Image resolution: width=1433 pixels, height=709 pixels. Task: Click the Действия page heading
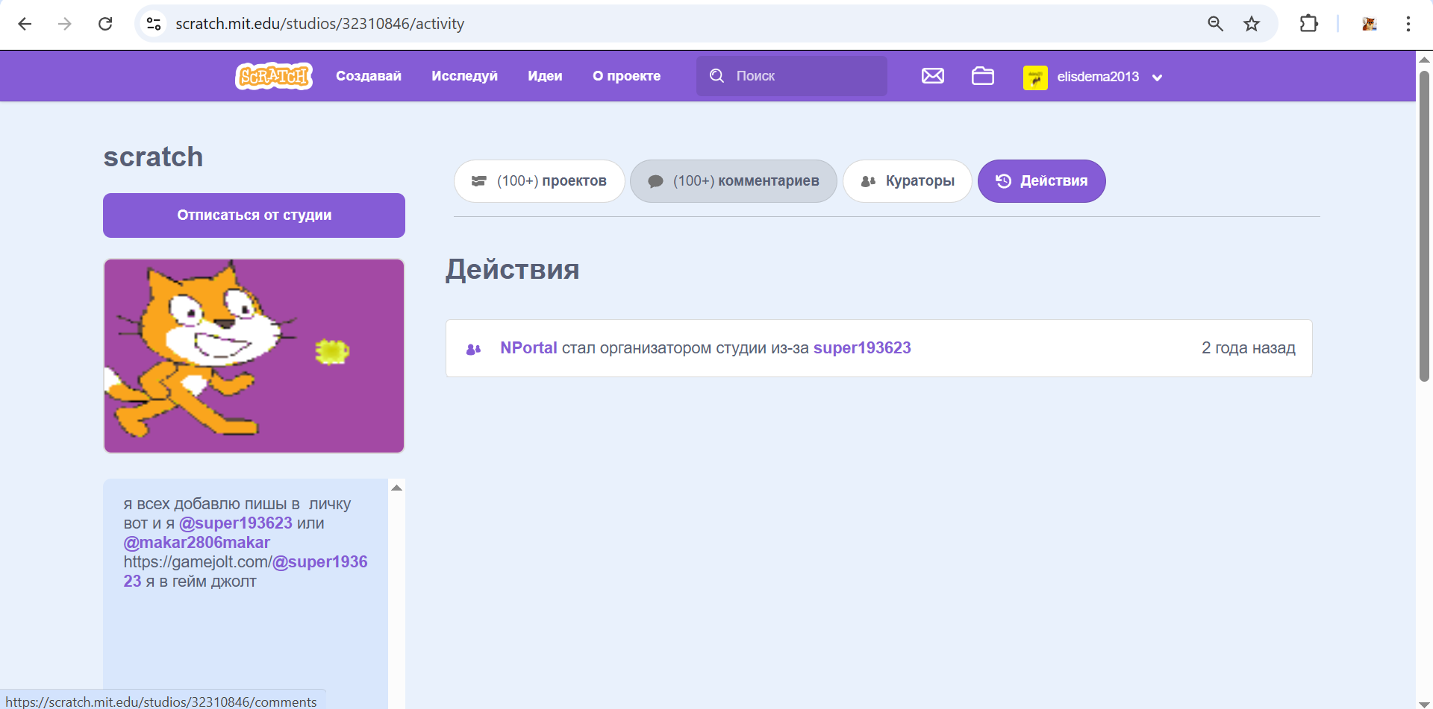(512, 269)
